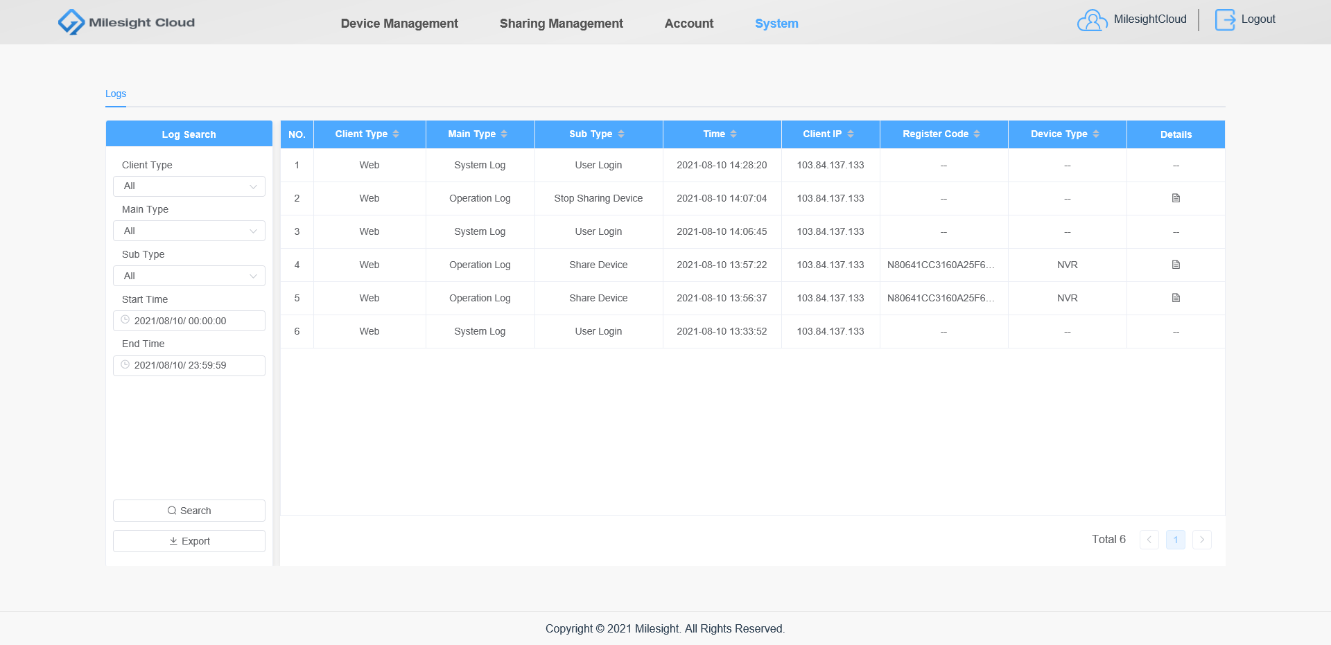The height and width of the screenshot is (645, 1331).
Task: Click Logout text link
Action: [x=1258, y=19]
